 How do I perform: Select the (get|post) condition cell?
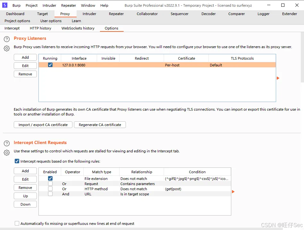click(197, 189)
